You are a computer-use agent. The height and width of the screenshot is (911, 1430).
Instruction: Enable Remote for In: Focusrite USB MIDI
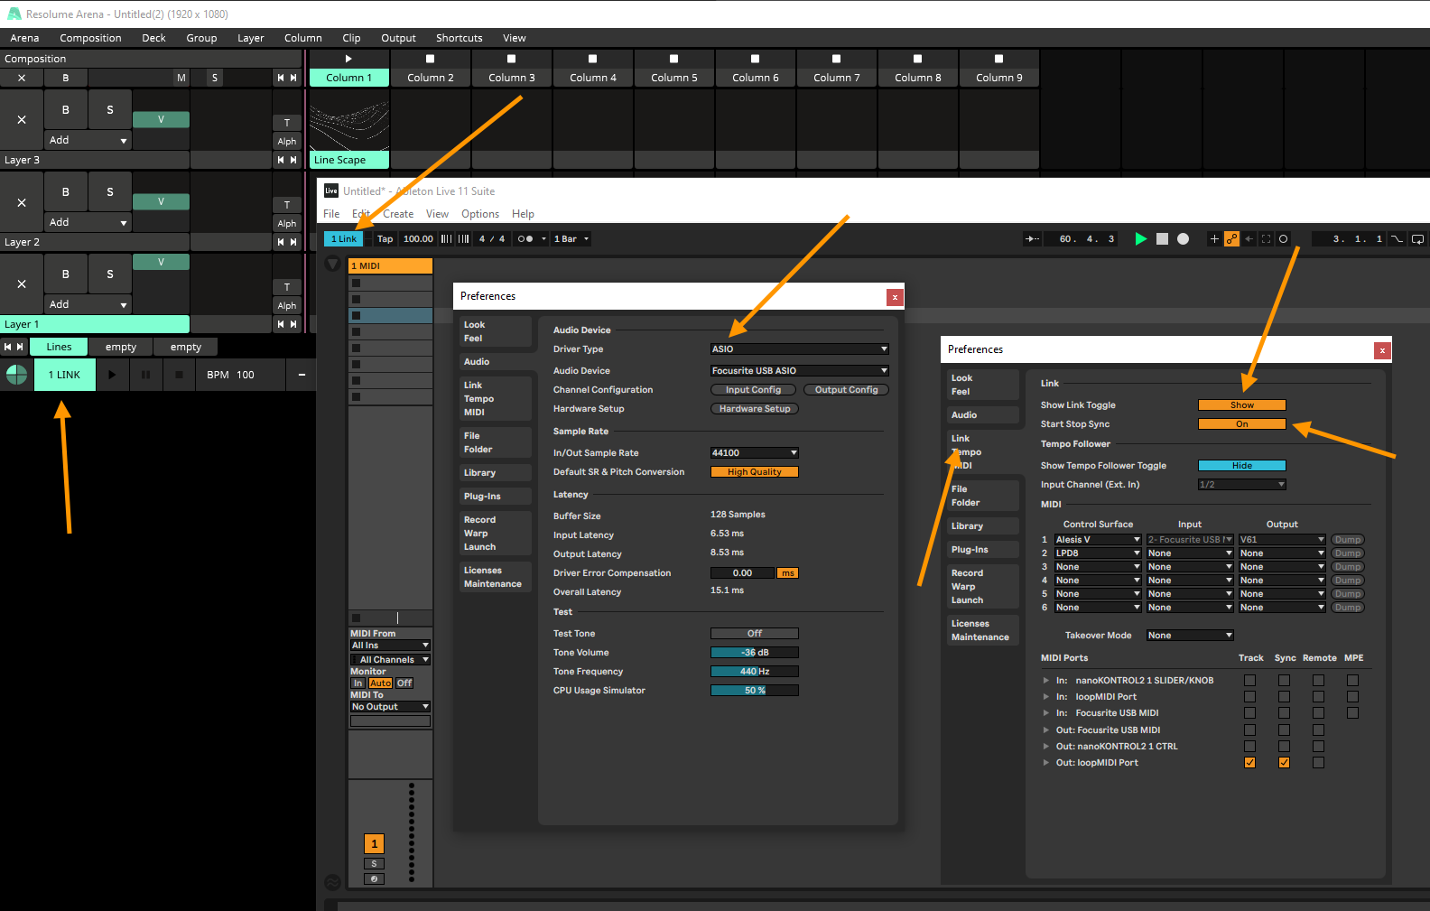pyautogui.click(x=1318, y=713)
